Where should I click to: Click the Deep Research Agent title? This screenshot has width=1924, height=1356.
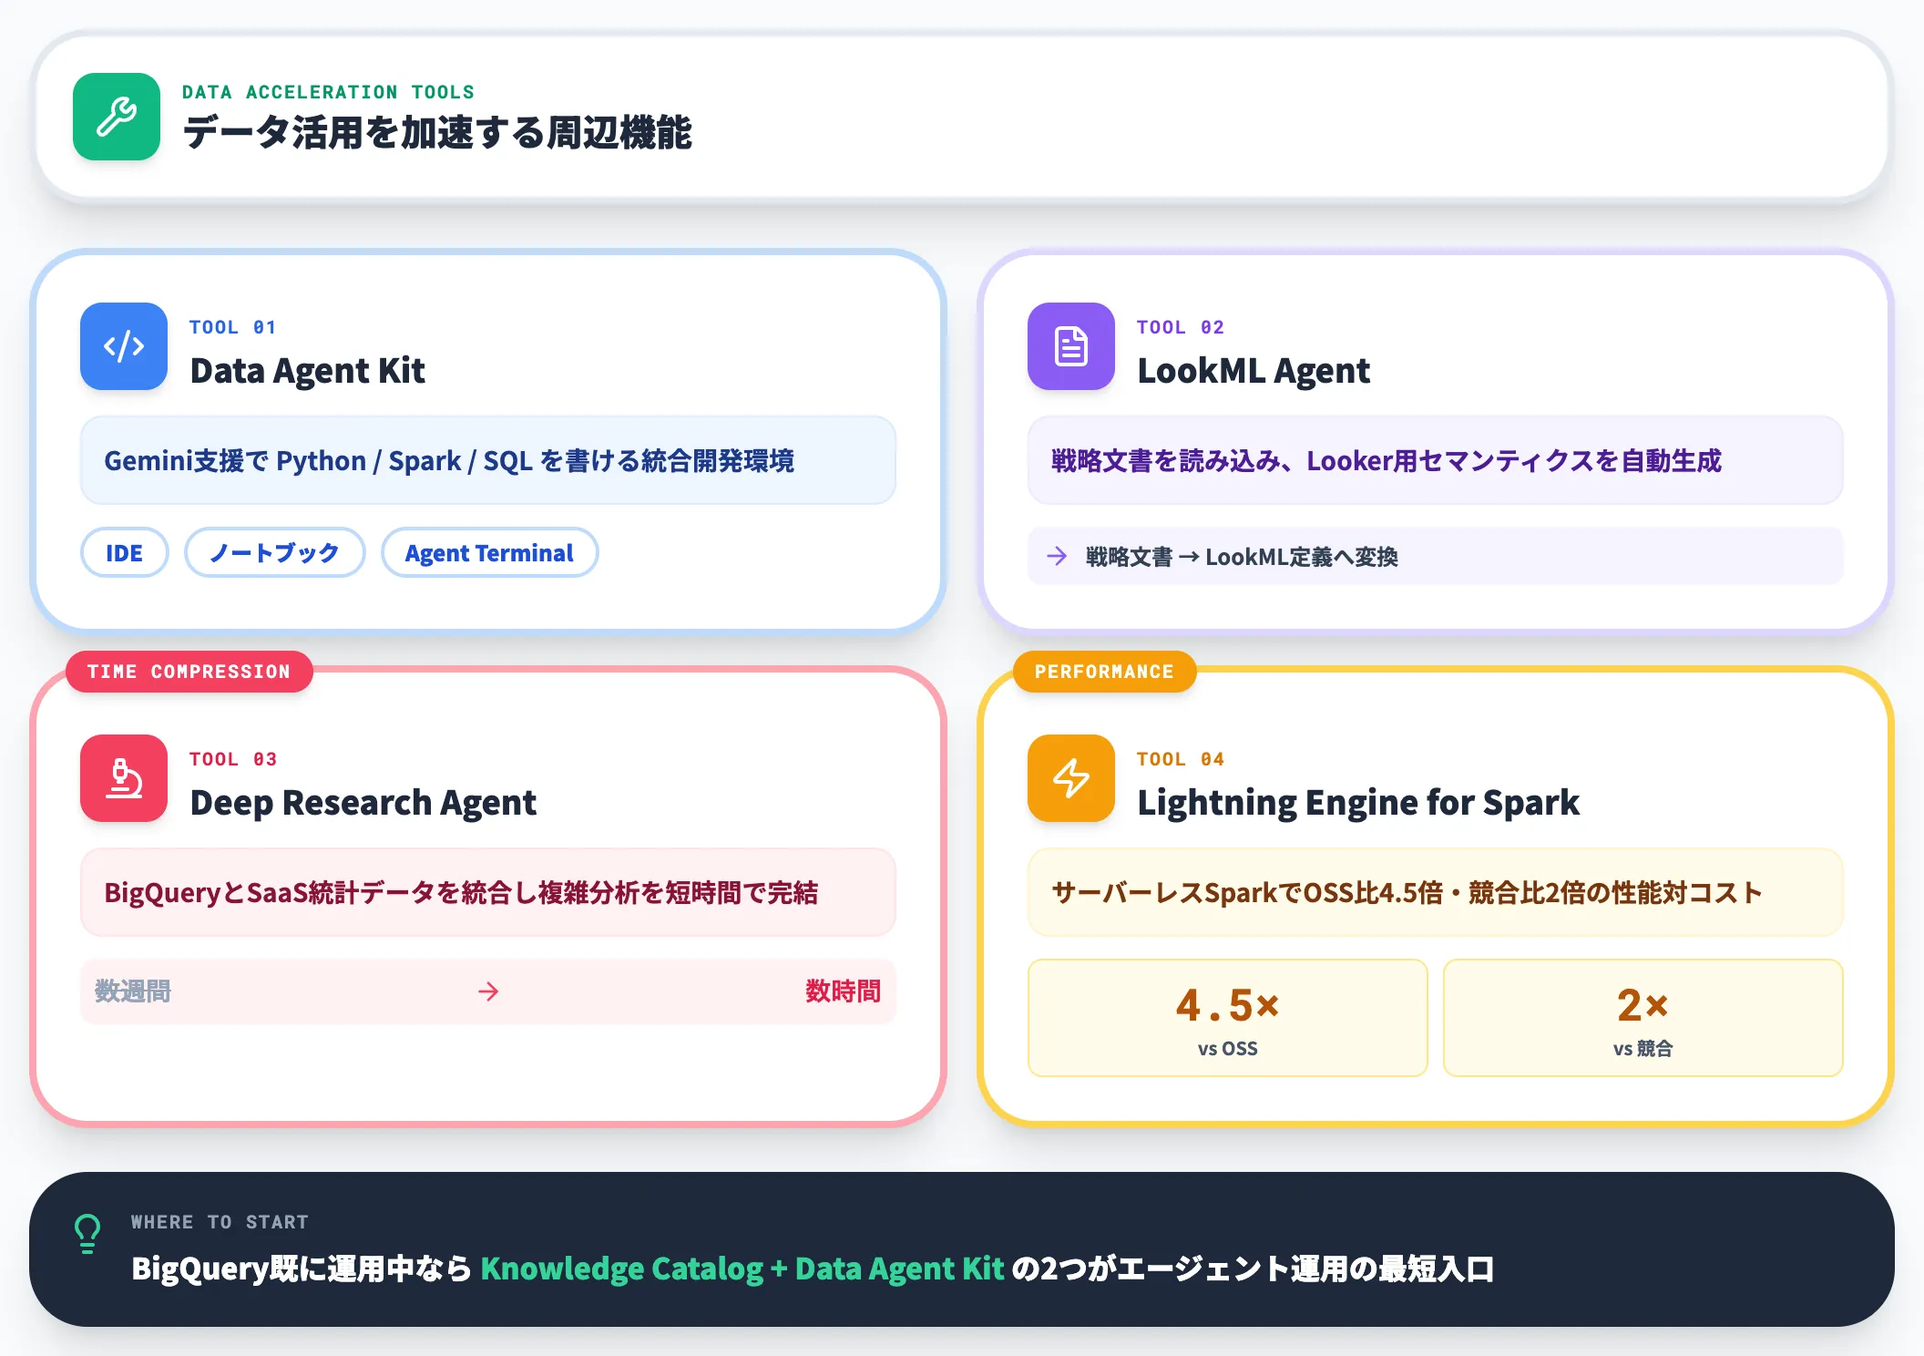(363, 803)
